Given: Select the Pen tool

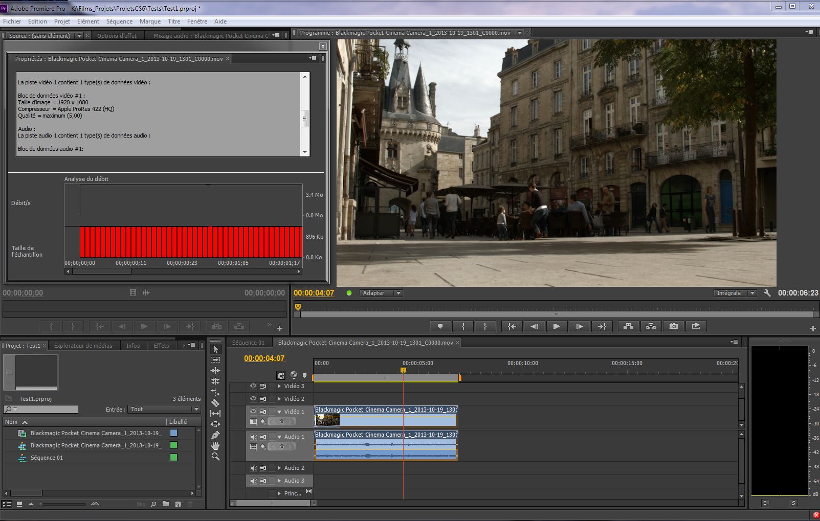Looking at the screenshot, I should point(215,435).
